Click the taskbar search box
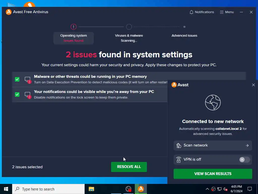Screen dimensions: 258x194 tap(48, 189)
